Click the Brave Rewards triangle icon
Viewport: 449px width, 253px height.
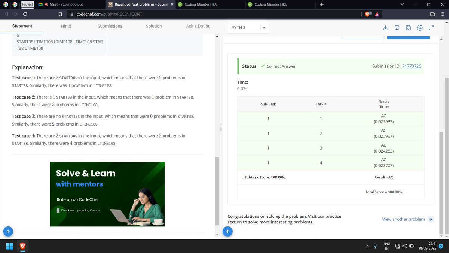(377, 14)
